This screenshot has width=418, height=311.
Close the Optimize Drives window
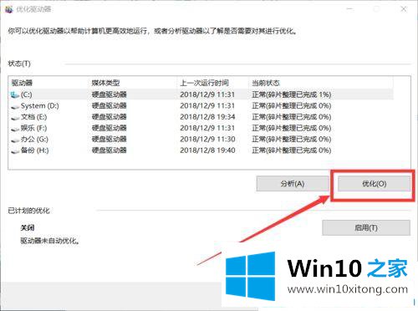click(404, 9)
